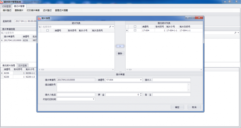The width and height of the screenshot is (241, 128).
Task: Click the '>' move-to-borrowed-list button
Action: click(120, 46)
